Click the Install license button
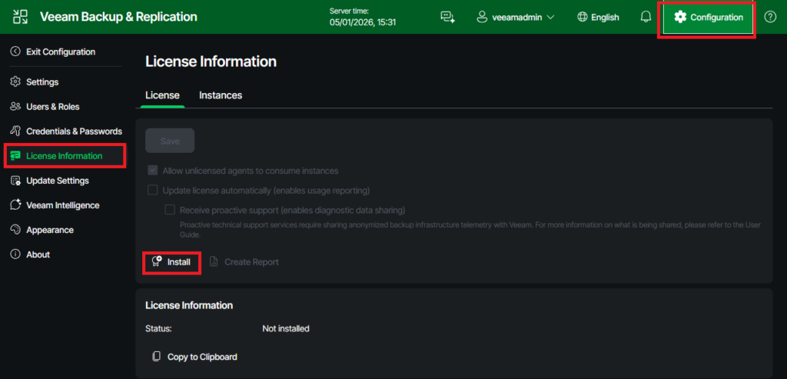This screenshot has height=379, width=787. (171, 262)
